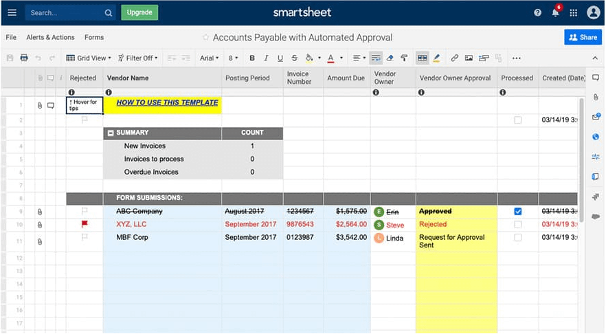Toggle italic formatting
This screenshot has height=334, width=606.
(266, 58)
